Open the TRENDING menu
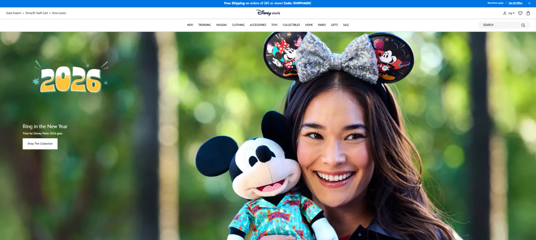The height and width of the screenshot is (240, 536). coord(205,25)
